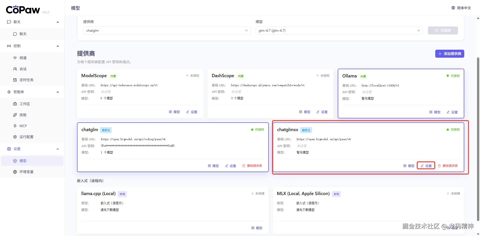Screen dimensions: 480x236
Task: Select 模型 under 设置 in sidebar
Action: pyautogui.click(x=23, y=161)
